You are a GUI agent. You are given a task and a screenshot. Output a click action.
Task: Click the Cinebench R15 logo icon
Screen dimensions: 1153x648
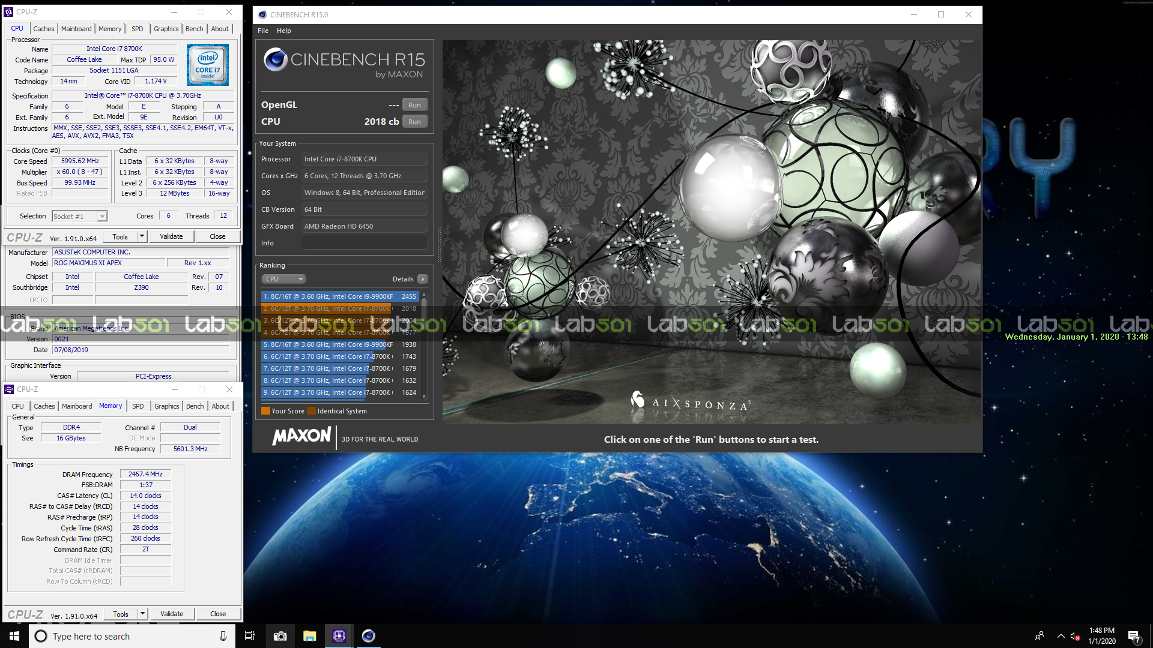click(x=276, y=59)
